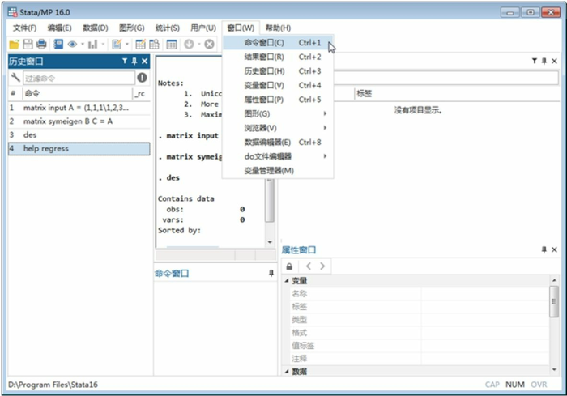Click the 命令 column header
The height and width of the screenshot is (396, 567).
(x=78, y=93)
